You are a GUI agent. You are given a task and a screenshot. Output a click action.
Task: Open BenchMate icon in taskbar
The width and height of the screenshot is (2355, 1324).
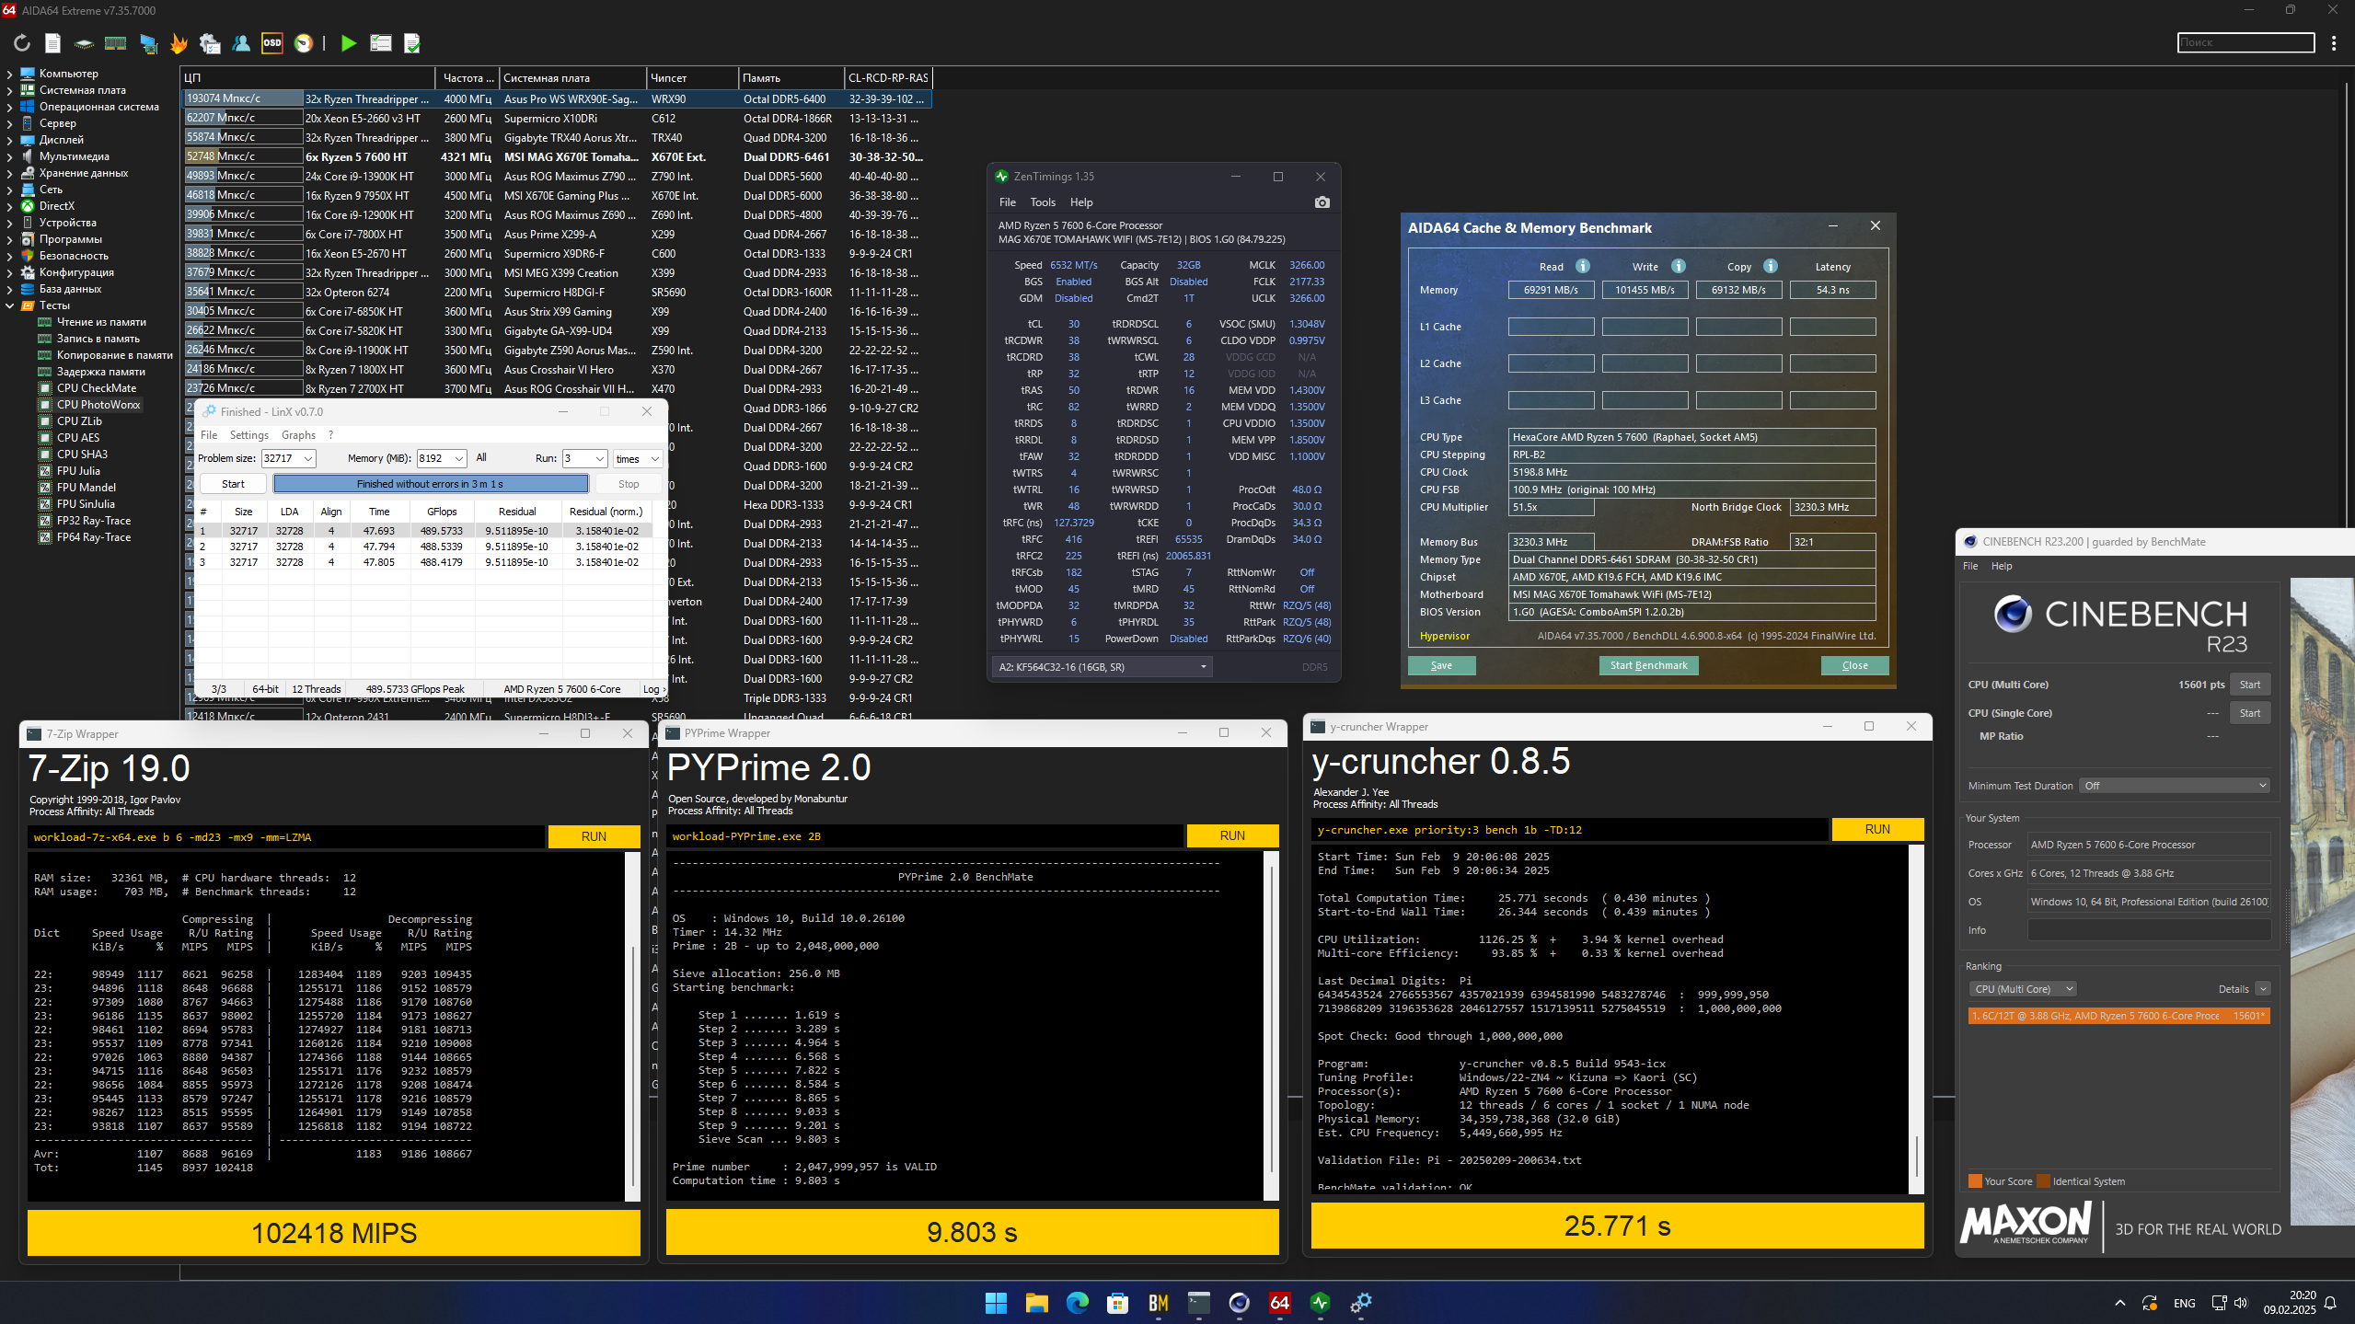pos(1158,1303)
